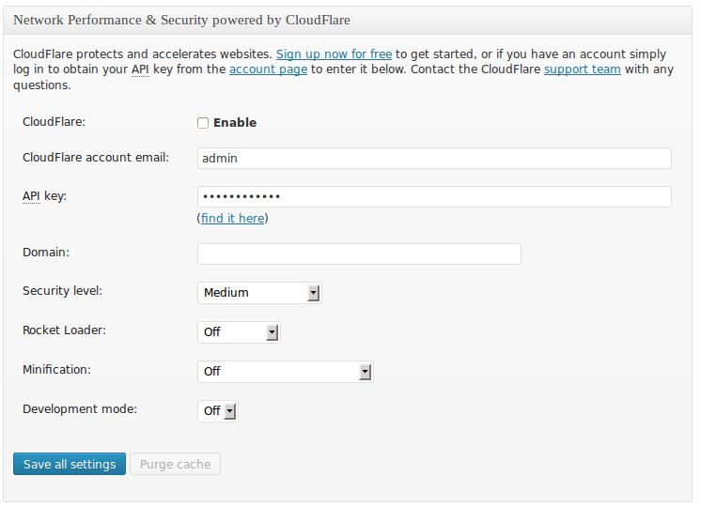Click the empty Domain input field
Screen dimensions: 701x507
359,254
